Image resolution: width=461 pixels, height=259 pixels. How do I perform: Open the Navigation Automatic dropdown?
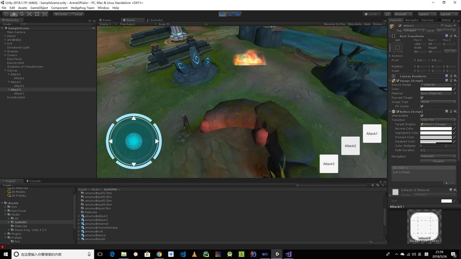click(438, 156)
